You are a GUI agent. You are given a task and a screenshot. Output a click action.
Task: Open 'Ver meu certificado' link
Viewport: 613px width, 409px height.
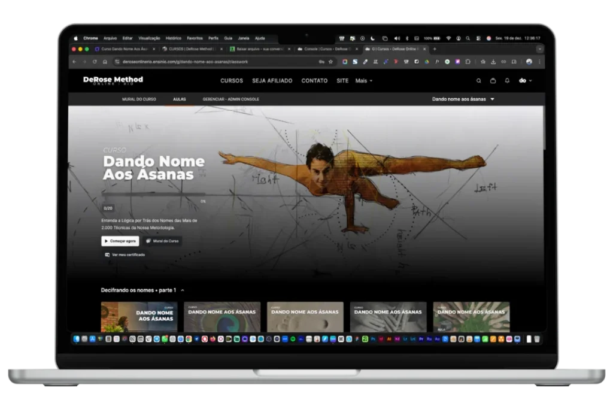coord(125,255)
